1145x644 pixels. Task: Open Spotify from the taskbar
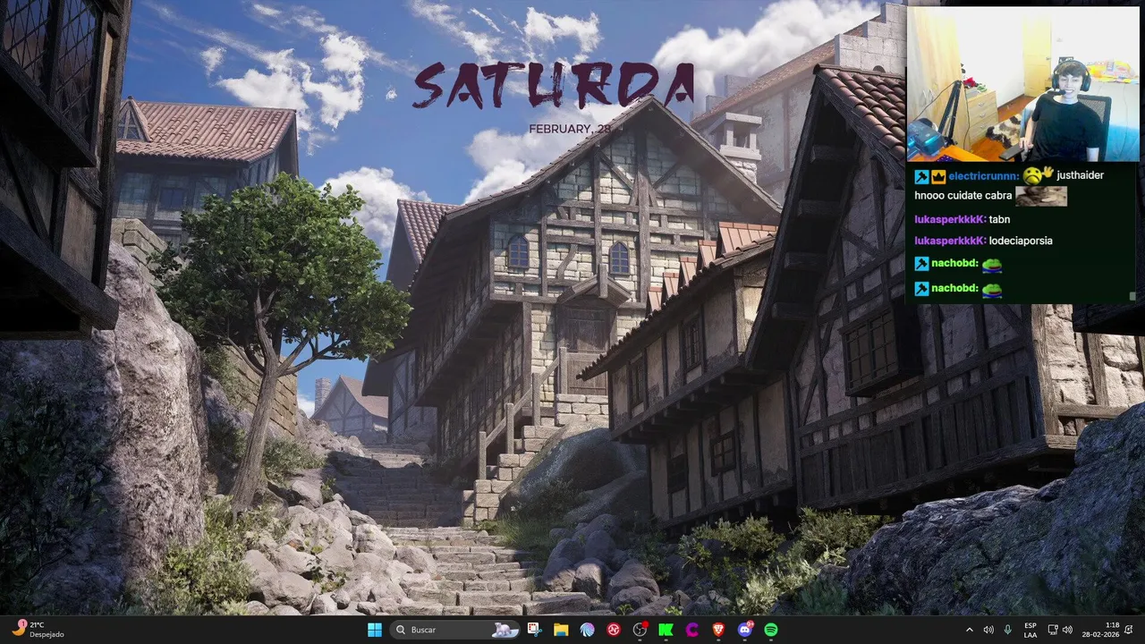771,630
